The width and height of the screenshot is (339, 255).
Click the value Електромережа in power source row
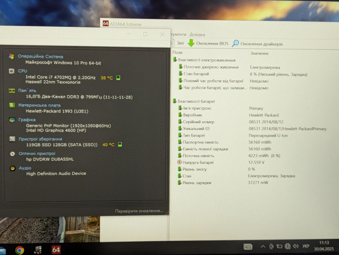[265, 67]
